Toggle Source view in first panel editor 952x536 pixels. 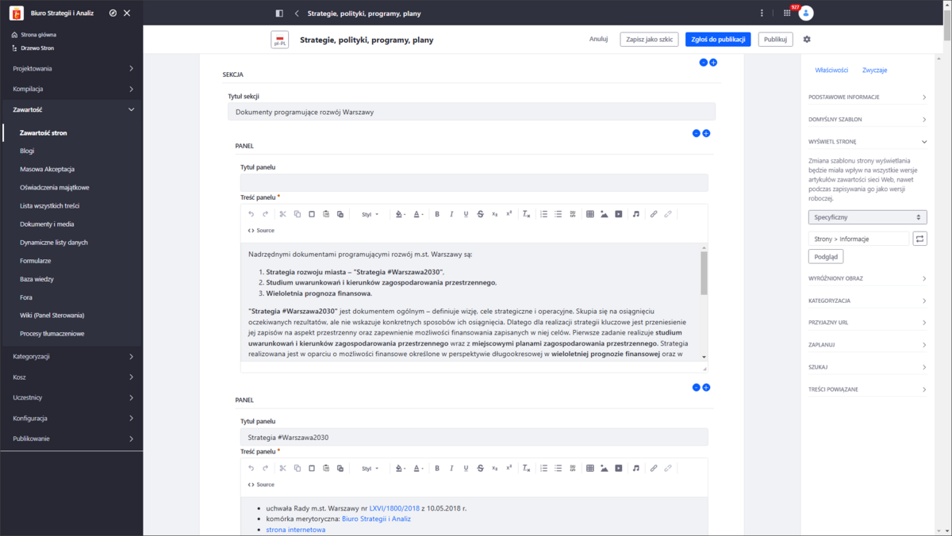[261, 231]
